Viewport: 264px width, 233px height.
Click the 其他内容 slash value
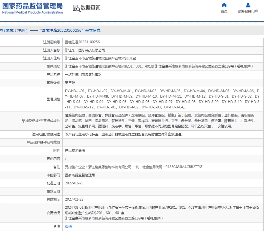(66, 159)
